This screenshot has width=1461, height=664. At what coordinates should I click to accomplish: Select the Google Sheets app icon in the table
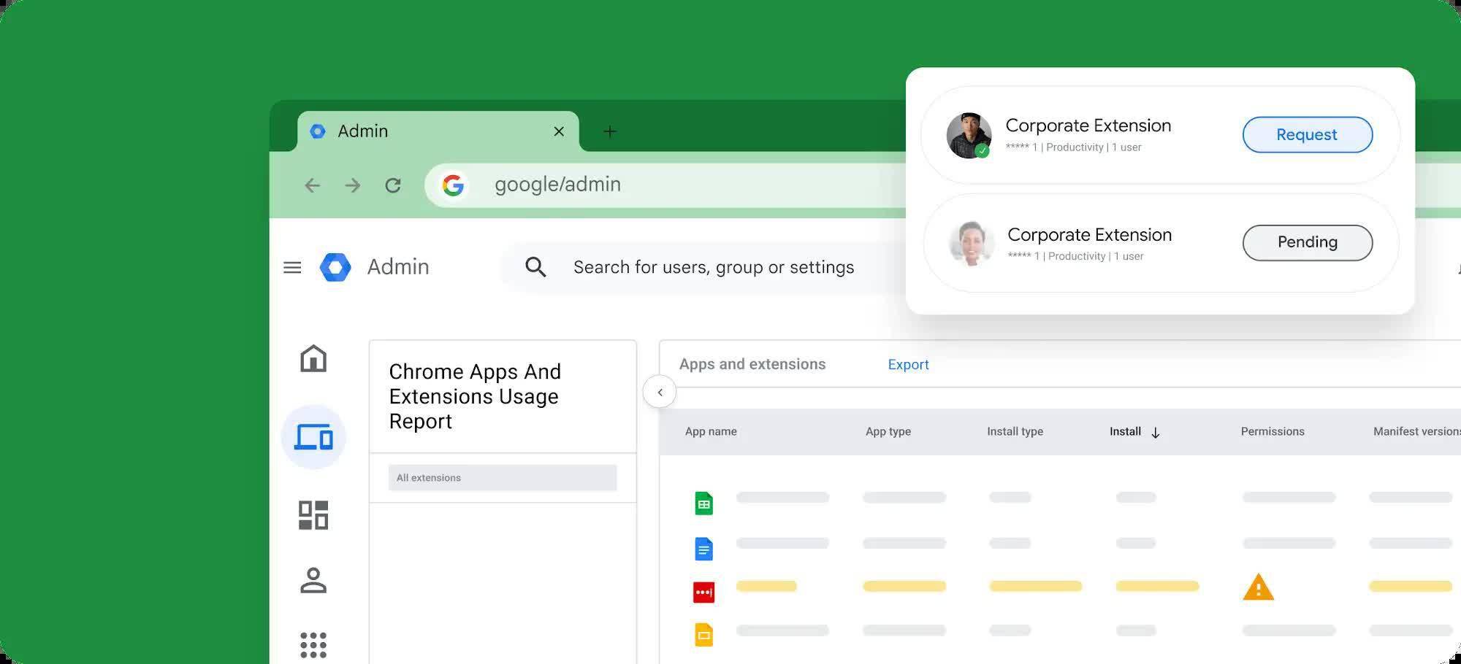pyautogui.click(x=702, y=503)
